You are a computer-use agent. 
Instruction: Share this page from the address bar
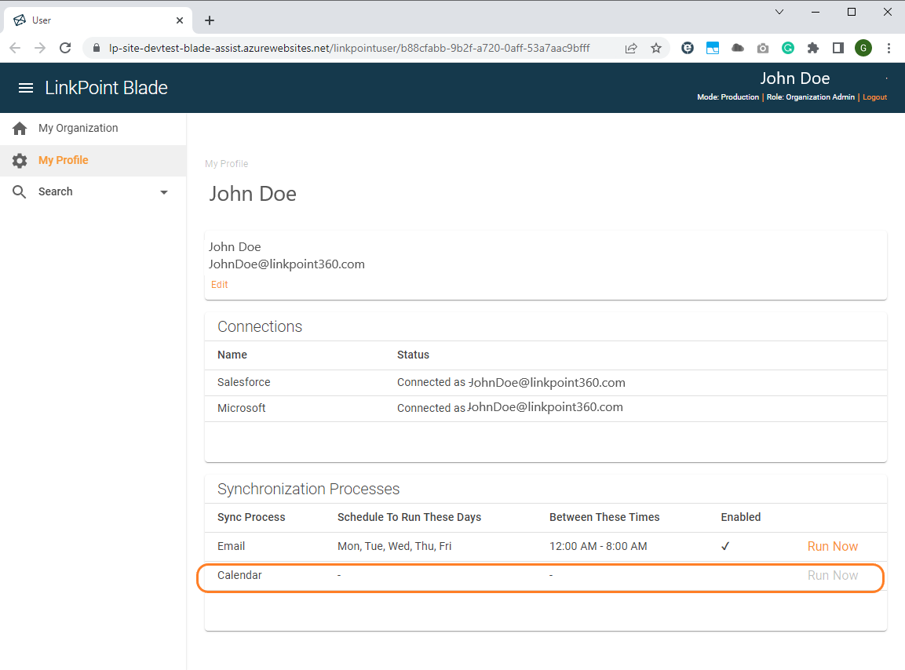[x=631, y=48]
